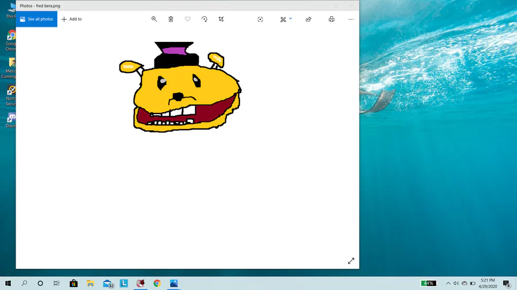Image resolution: width=517 pixels, height=290 pixels.
Task: Open the Action Center notifications
Action: tap(507, 284)
